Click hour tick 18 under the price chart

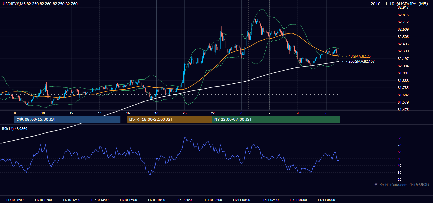(x=156, y=113)
